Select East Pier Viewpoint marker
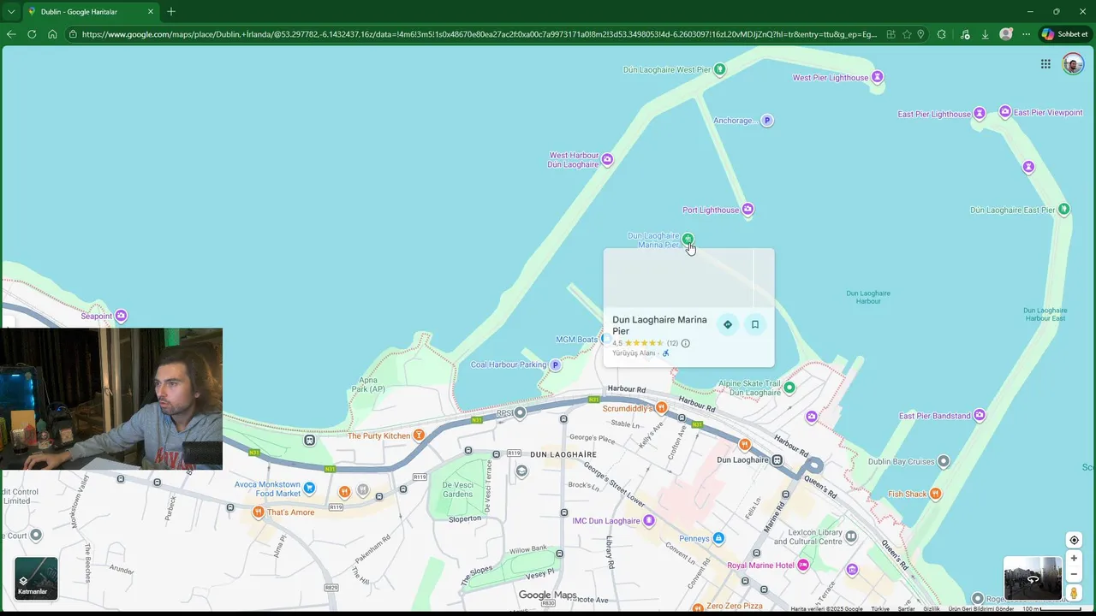 pos(1005,112)
